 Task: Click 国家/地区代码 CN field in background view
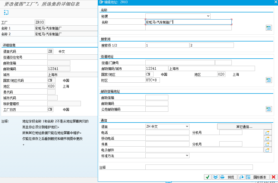pyautogui.click(x=52, y=80)
